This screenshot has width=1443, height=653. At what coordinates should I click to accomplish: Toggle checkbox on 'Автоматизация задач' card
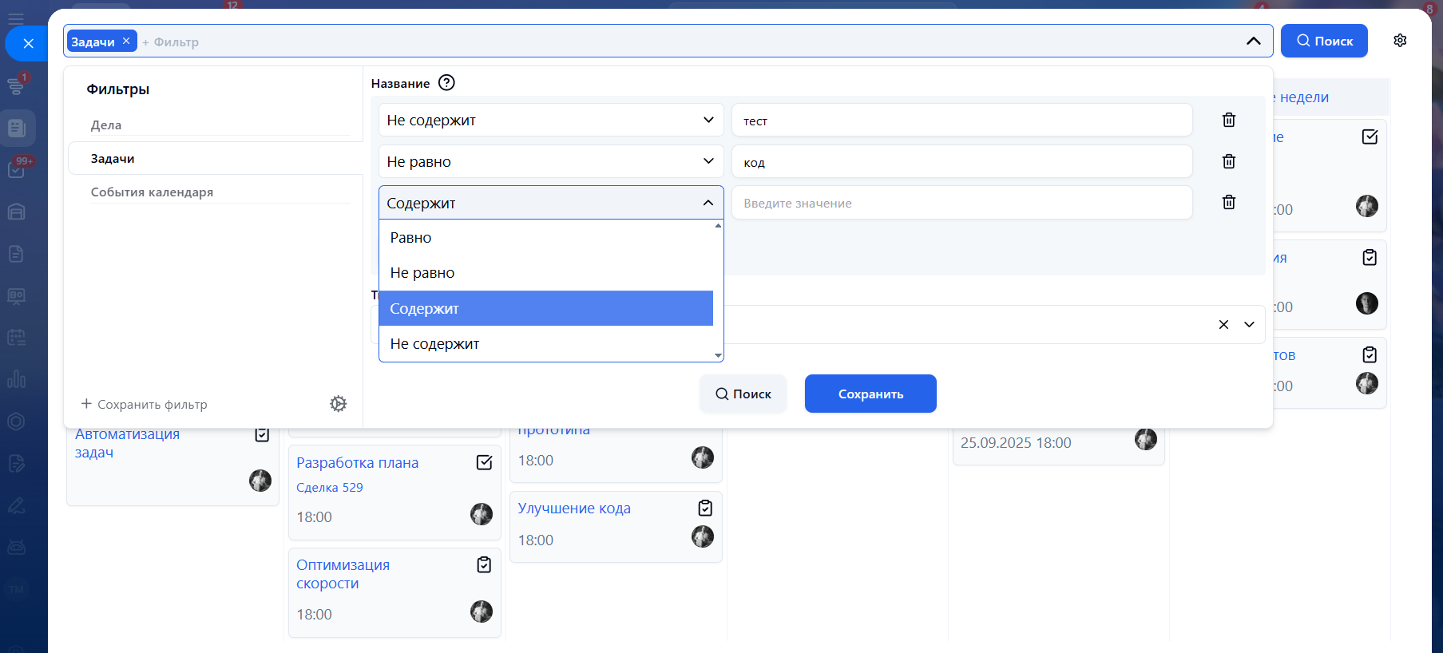coord(262,434)
